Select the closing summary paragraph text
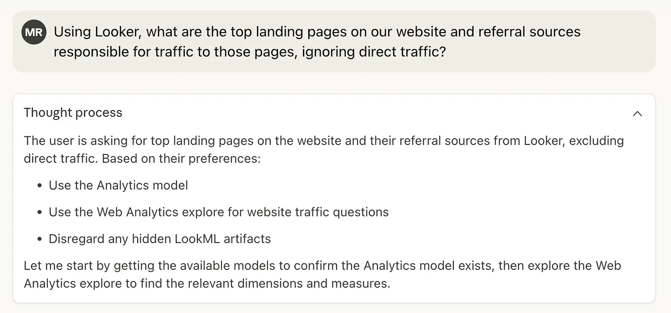 [322, 274]
